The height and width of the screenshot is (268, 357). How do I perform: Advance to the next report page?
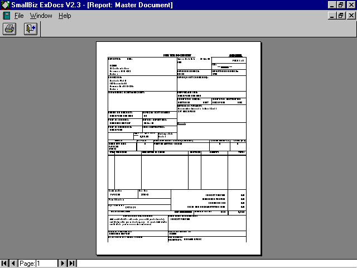coord(62,263)
